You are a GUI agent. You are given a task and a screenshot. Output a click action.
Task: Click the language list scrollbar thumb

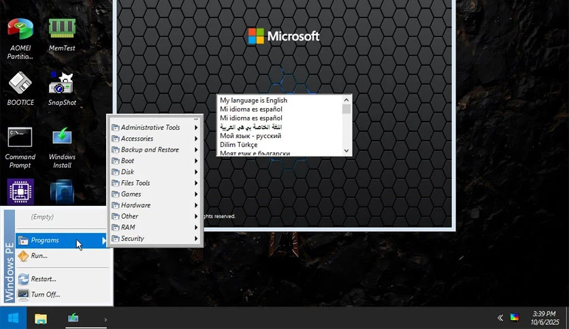coord(346,109)
